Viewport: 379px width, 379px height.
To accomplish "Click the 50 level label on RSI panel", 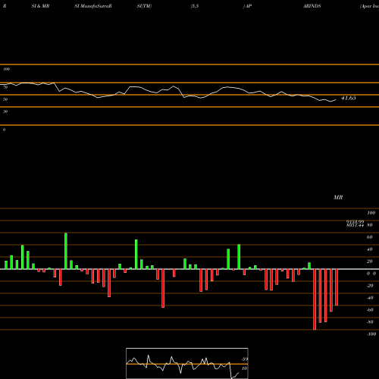I will coord(5,99).
